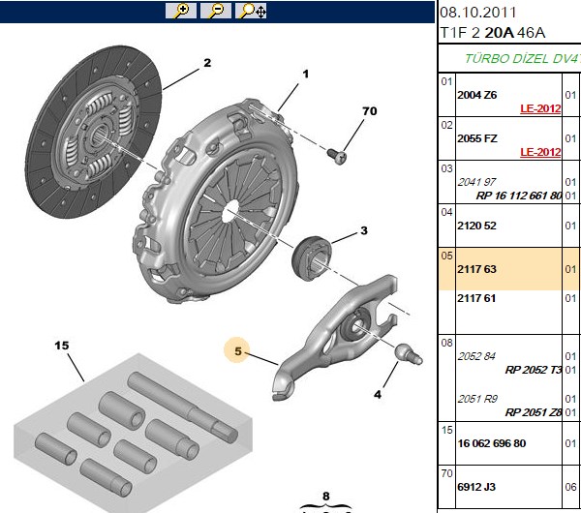The image size is (581, 513).
Task: Click the clutch disc illustration
Action: [x=94, y=132]
